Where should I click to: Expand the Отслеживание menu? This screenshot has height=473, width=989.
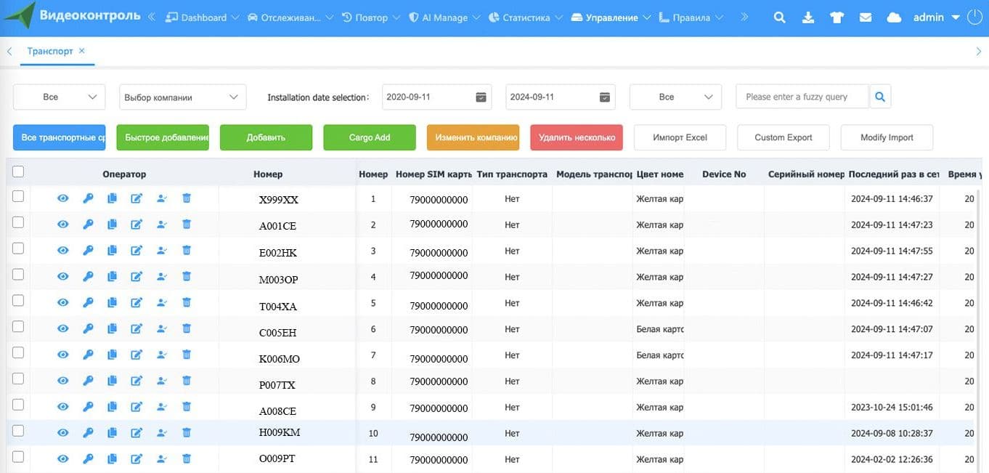290,17
